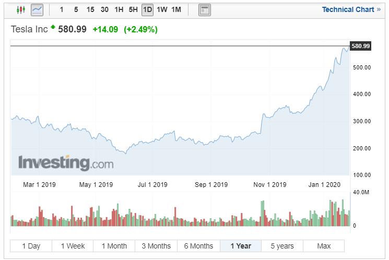Select the 5 years range
The width and height of the screenshot is (389, 260).
282,246
